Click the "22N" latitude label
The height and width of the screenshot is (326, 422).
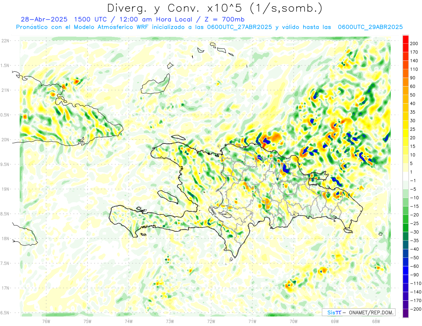click(x=5, y=41)
